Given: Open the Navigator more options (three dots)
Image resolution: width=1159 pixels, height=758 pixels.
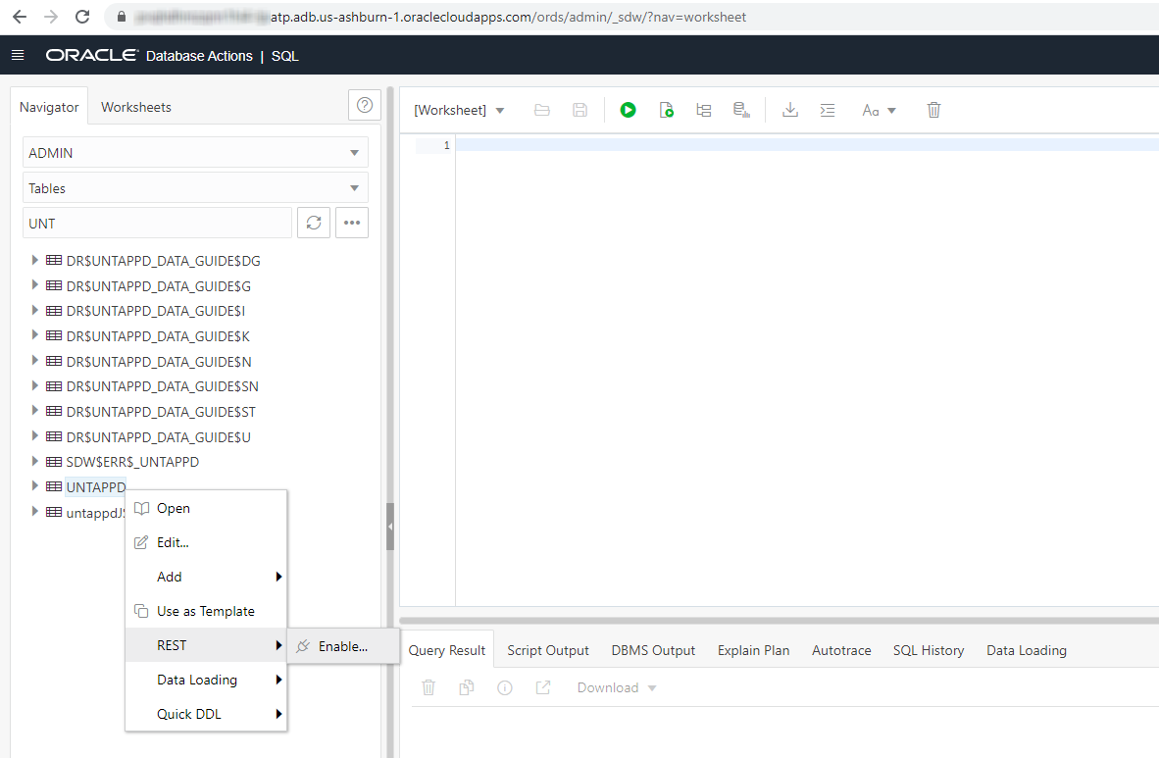Looking at the screenshot, I should (352, 223).
